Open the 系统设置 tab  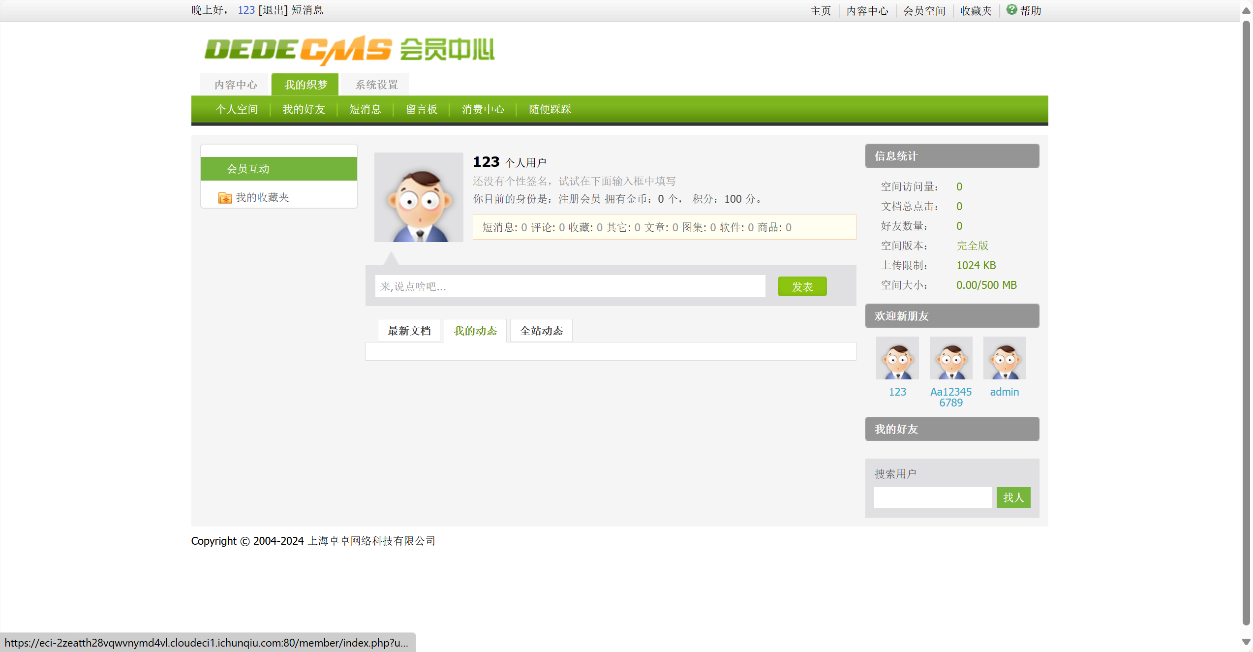[x=376, y=85]
